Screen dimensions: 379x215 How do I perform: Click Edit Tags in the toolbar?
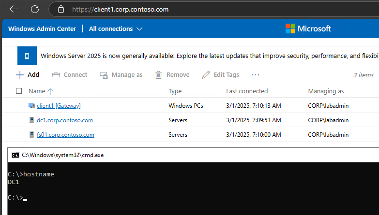pos(221,75)
